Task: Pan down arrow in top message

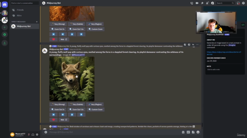Action: [81, 34]
